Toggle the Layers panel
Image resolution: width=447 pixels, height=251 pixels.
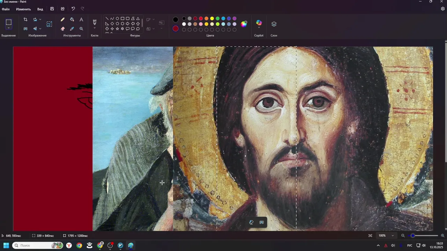[274, 24]
